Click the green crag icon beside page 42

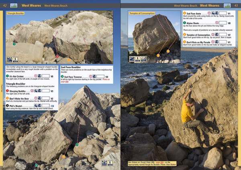point(14,6)
